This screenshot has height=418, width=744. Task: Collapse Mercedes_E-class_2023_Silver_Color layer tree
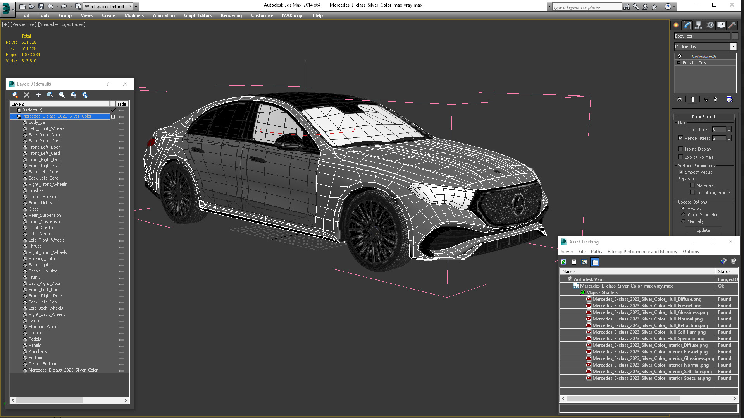click(12, 116)
